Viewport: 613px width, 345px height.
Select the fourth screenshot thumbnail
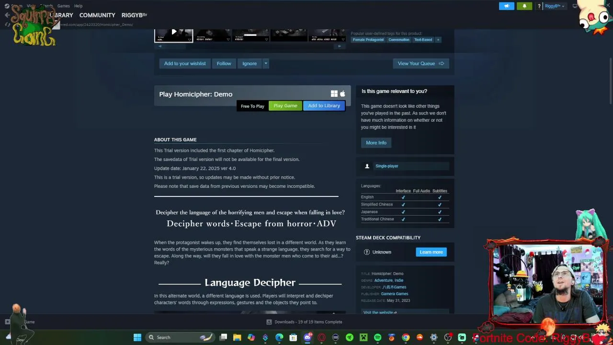tap(289, 35)
